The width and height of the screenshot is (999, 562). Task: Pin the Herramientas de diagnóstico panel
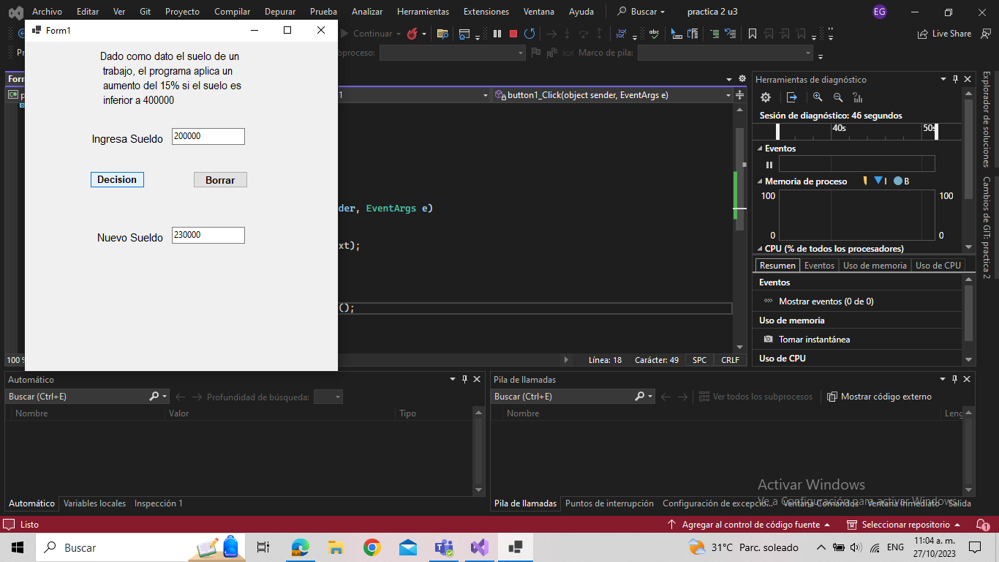pos(955,79)
